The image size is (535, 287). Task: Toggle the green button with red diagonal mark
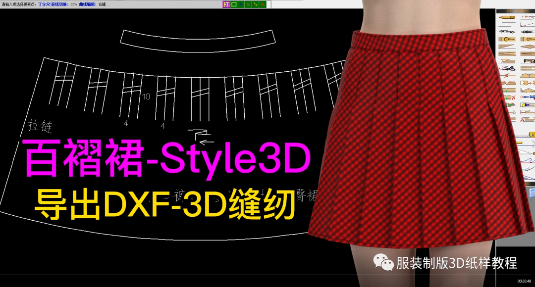[x=248, y=4]
